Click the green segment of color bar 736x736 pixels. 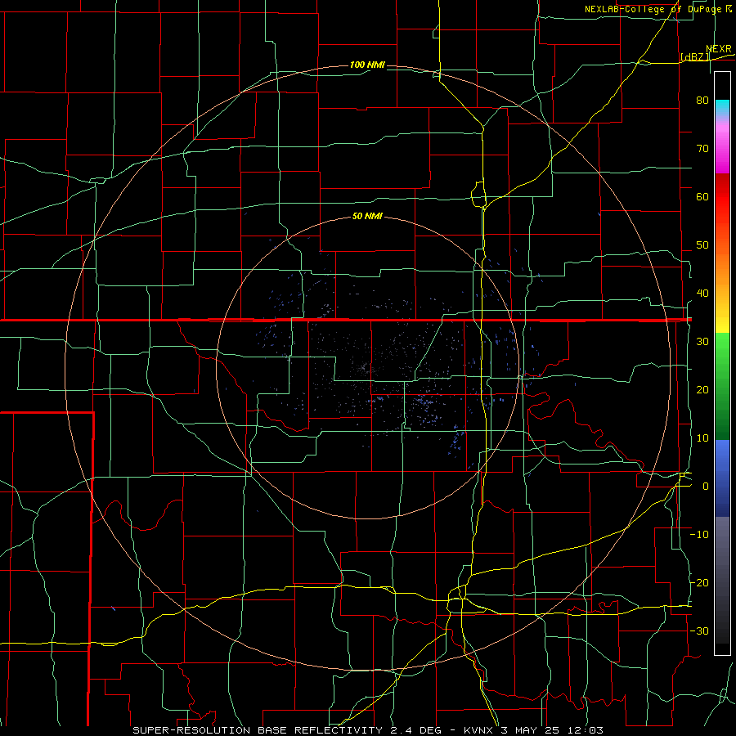coord(722,386)
